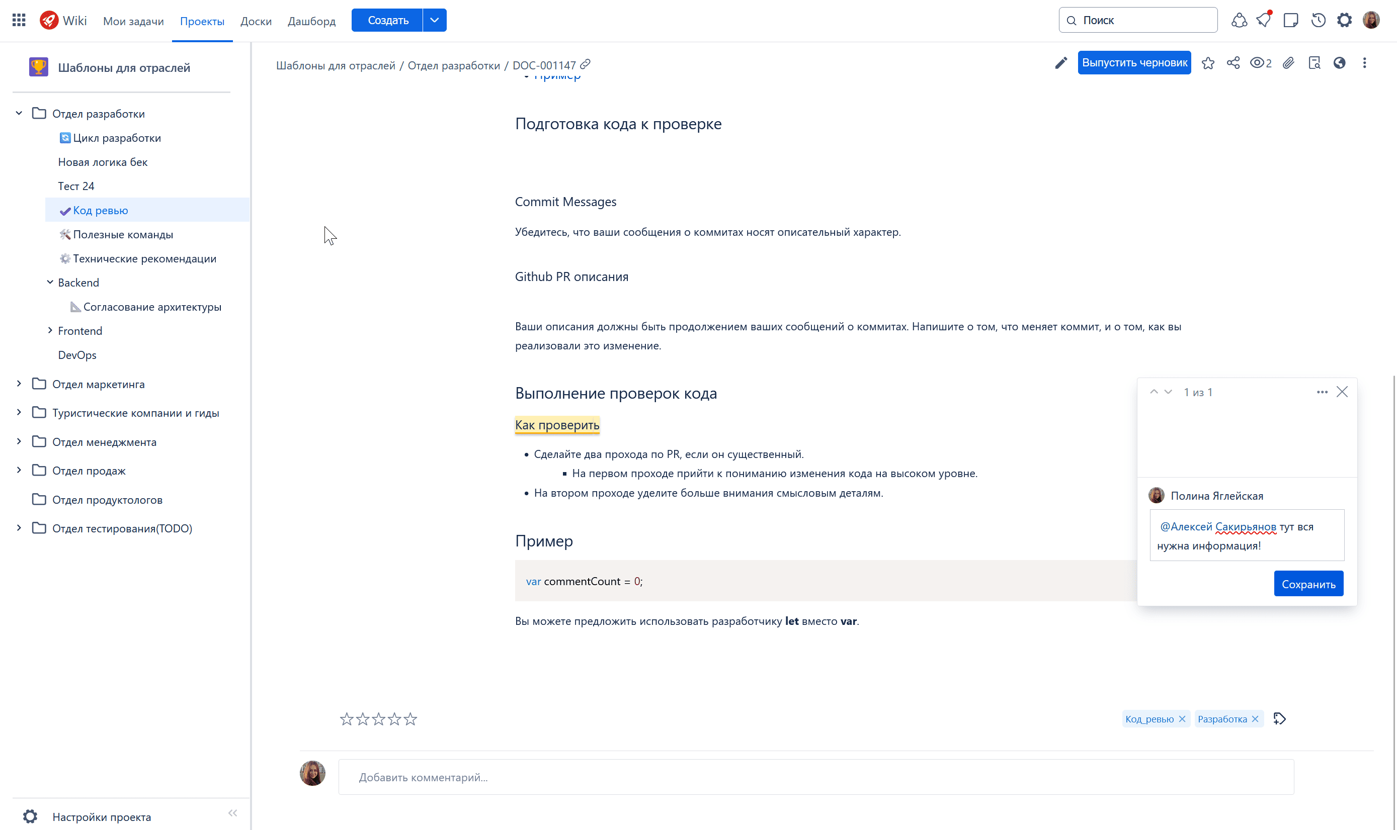Image resolution: width=1397 pixels, height=830 pixels.
Task: Switch to Мои задачи
Action: 133,21
